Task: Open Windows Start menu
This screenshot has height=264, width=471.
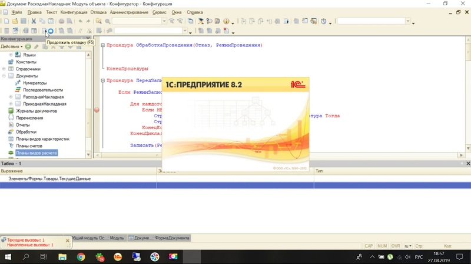Action: (8, 257)
